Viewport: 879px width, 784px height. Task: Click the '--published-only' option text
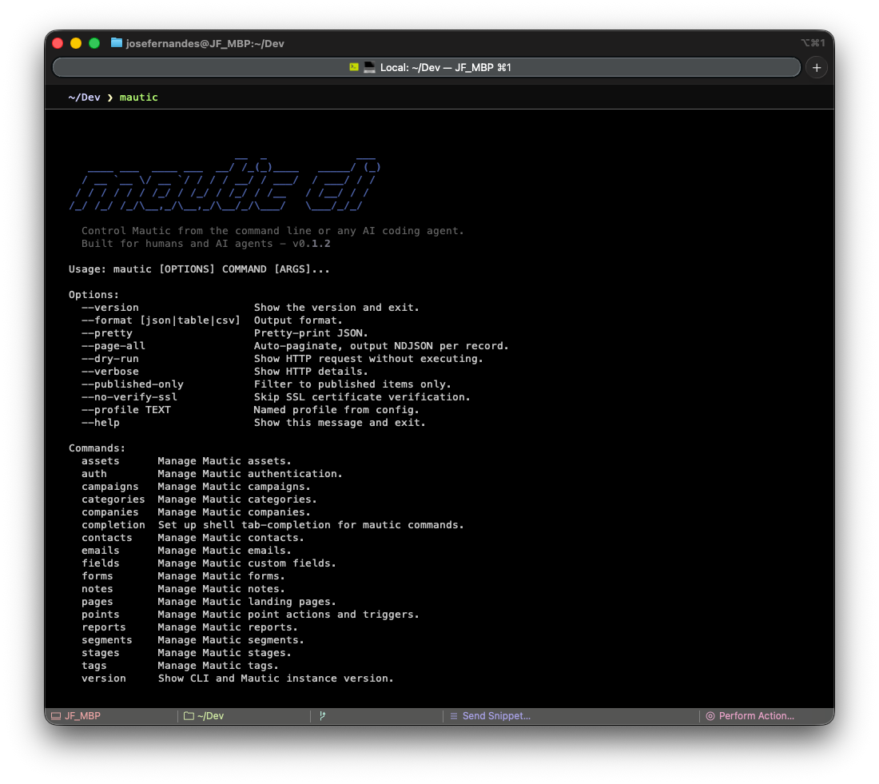tap(133, 384)
